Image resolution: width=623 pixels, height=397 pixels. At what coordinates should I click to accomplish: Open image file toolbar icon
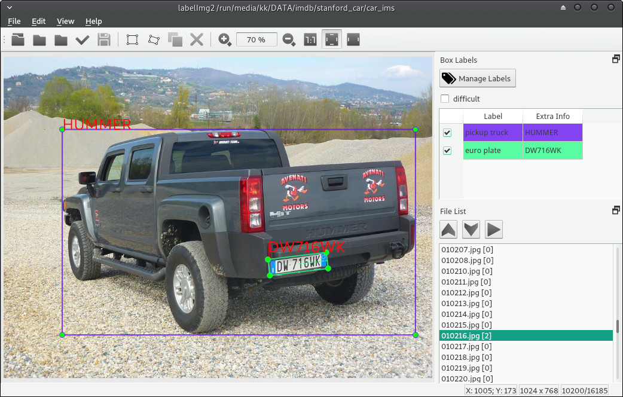click(x=18, y=39)
